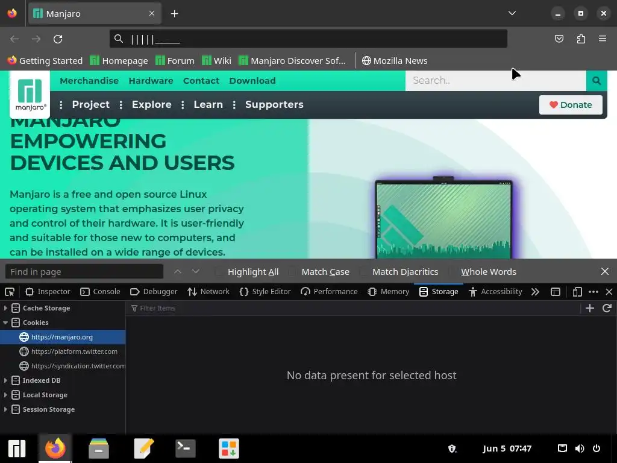List all tabs dropdown arrow

[512, 13]
